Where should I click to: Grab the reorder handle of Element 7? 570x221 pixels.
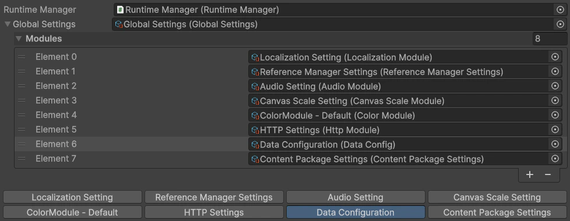coord(22,159)
